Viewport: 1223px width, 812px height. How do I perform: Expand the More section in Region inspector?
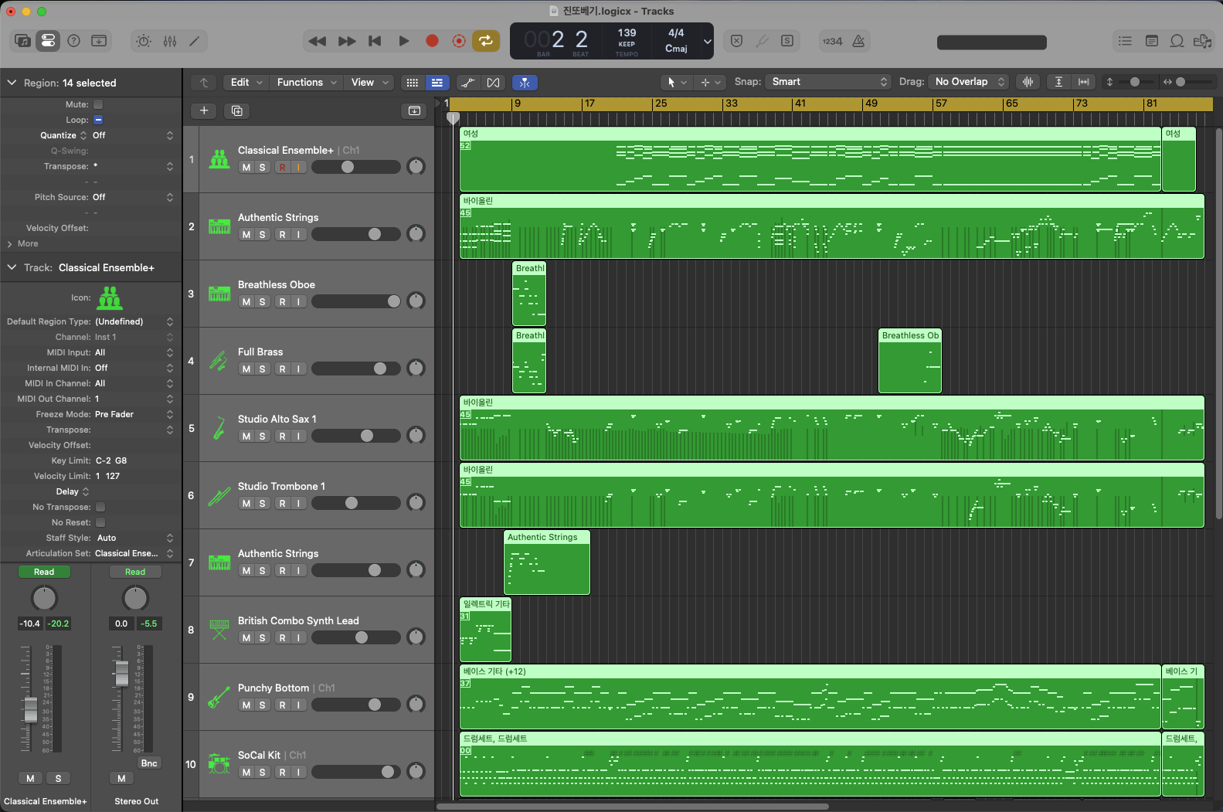[23, 243]
